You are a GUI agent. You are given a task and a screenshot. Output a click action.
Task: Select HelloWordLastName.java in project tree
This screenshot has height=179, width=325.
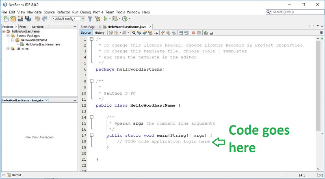[x=43, y=45]
